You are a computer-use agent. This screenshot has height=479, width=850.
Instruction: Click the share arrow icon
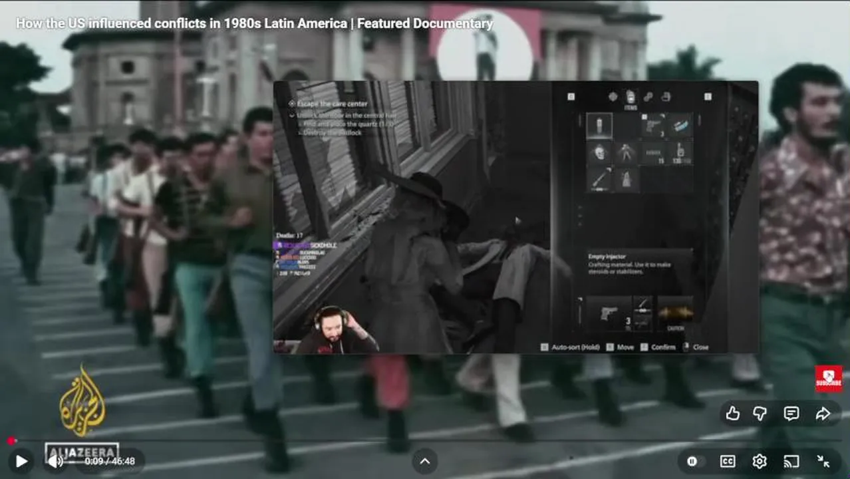click(823, 414)
